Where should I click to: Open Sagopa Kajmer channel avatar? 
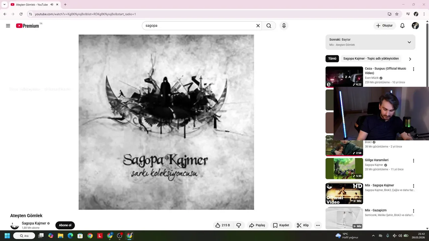pos(15,225)
